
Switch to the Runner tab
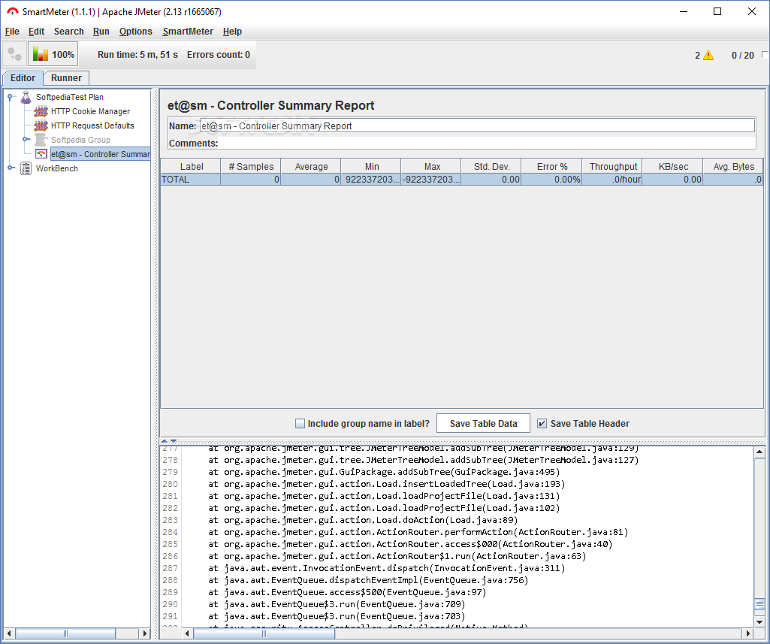(66, 78)
